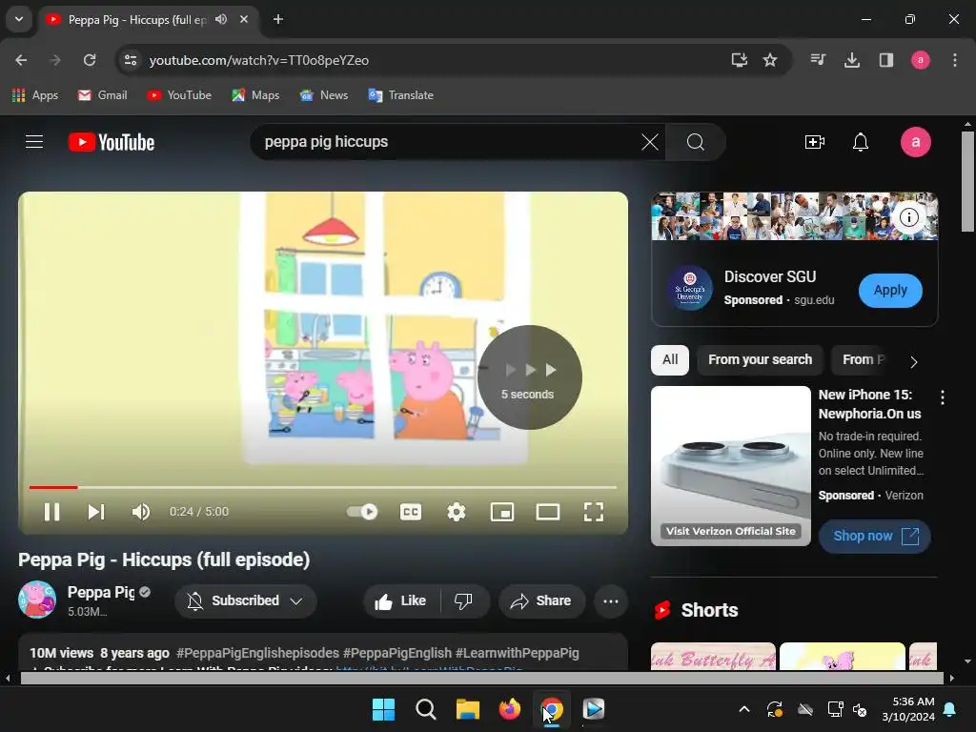Show more chips with the right chevron
Viewport: 976px width, 732px height.
913,361
